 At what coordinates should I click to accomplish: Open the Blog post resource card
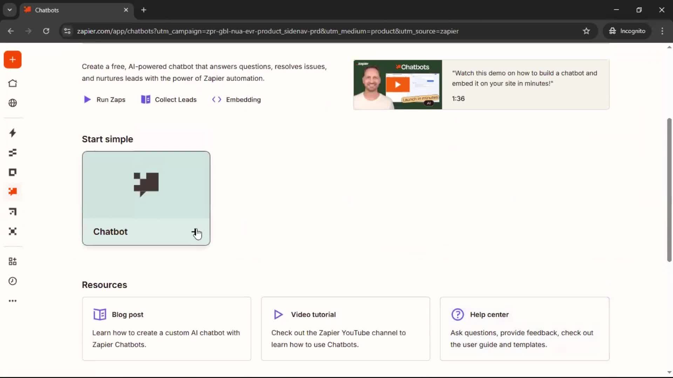tap(166, 329)
